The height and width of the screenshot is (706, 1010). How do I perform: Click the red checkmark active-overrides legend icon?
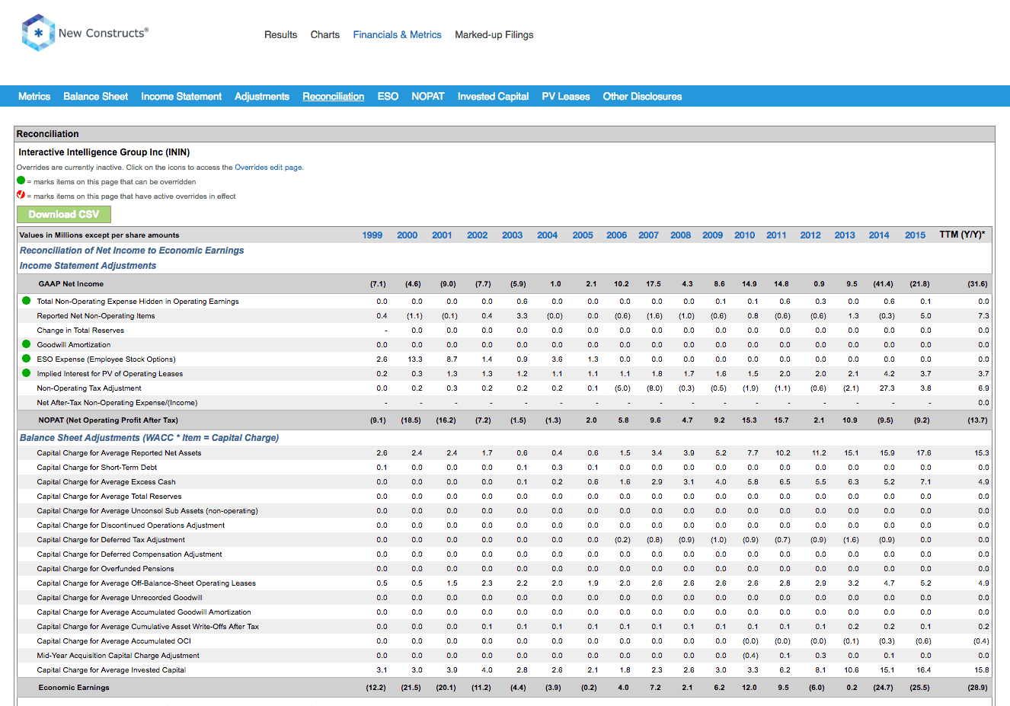(x=21, y=195)
